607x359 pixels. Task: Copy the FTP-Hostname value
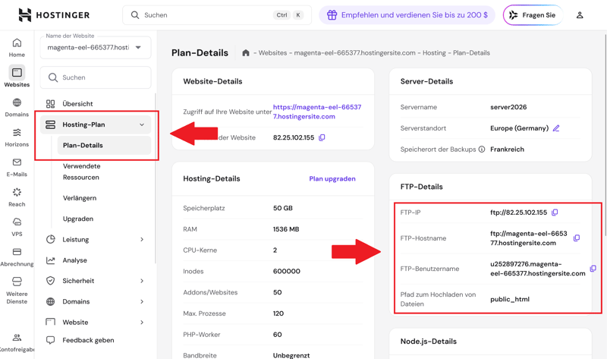pyautogui.click(x=577, y=238)
